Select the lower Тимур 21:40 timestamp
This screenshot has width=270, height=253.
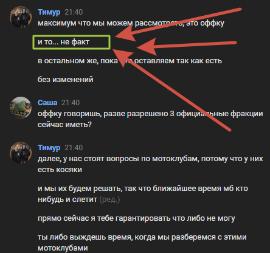point(74,148)
